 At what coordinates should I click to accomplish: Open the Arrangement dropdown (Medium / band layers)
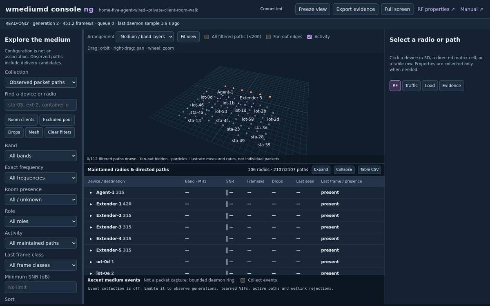pyautogui.click(x=145, y=37)
